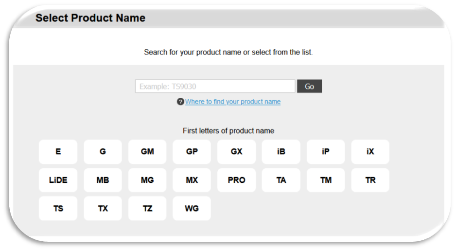The image size is (456, 251).
Task: Open 'Where to find your product name' link
Action: [x=232, y=102]
